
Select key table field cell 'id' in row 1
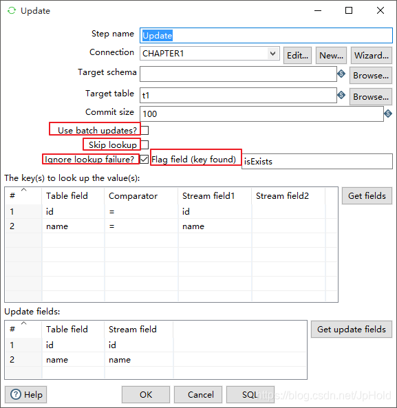73,211
